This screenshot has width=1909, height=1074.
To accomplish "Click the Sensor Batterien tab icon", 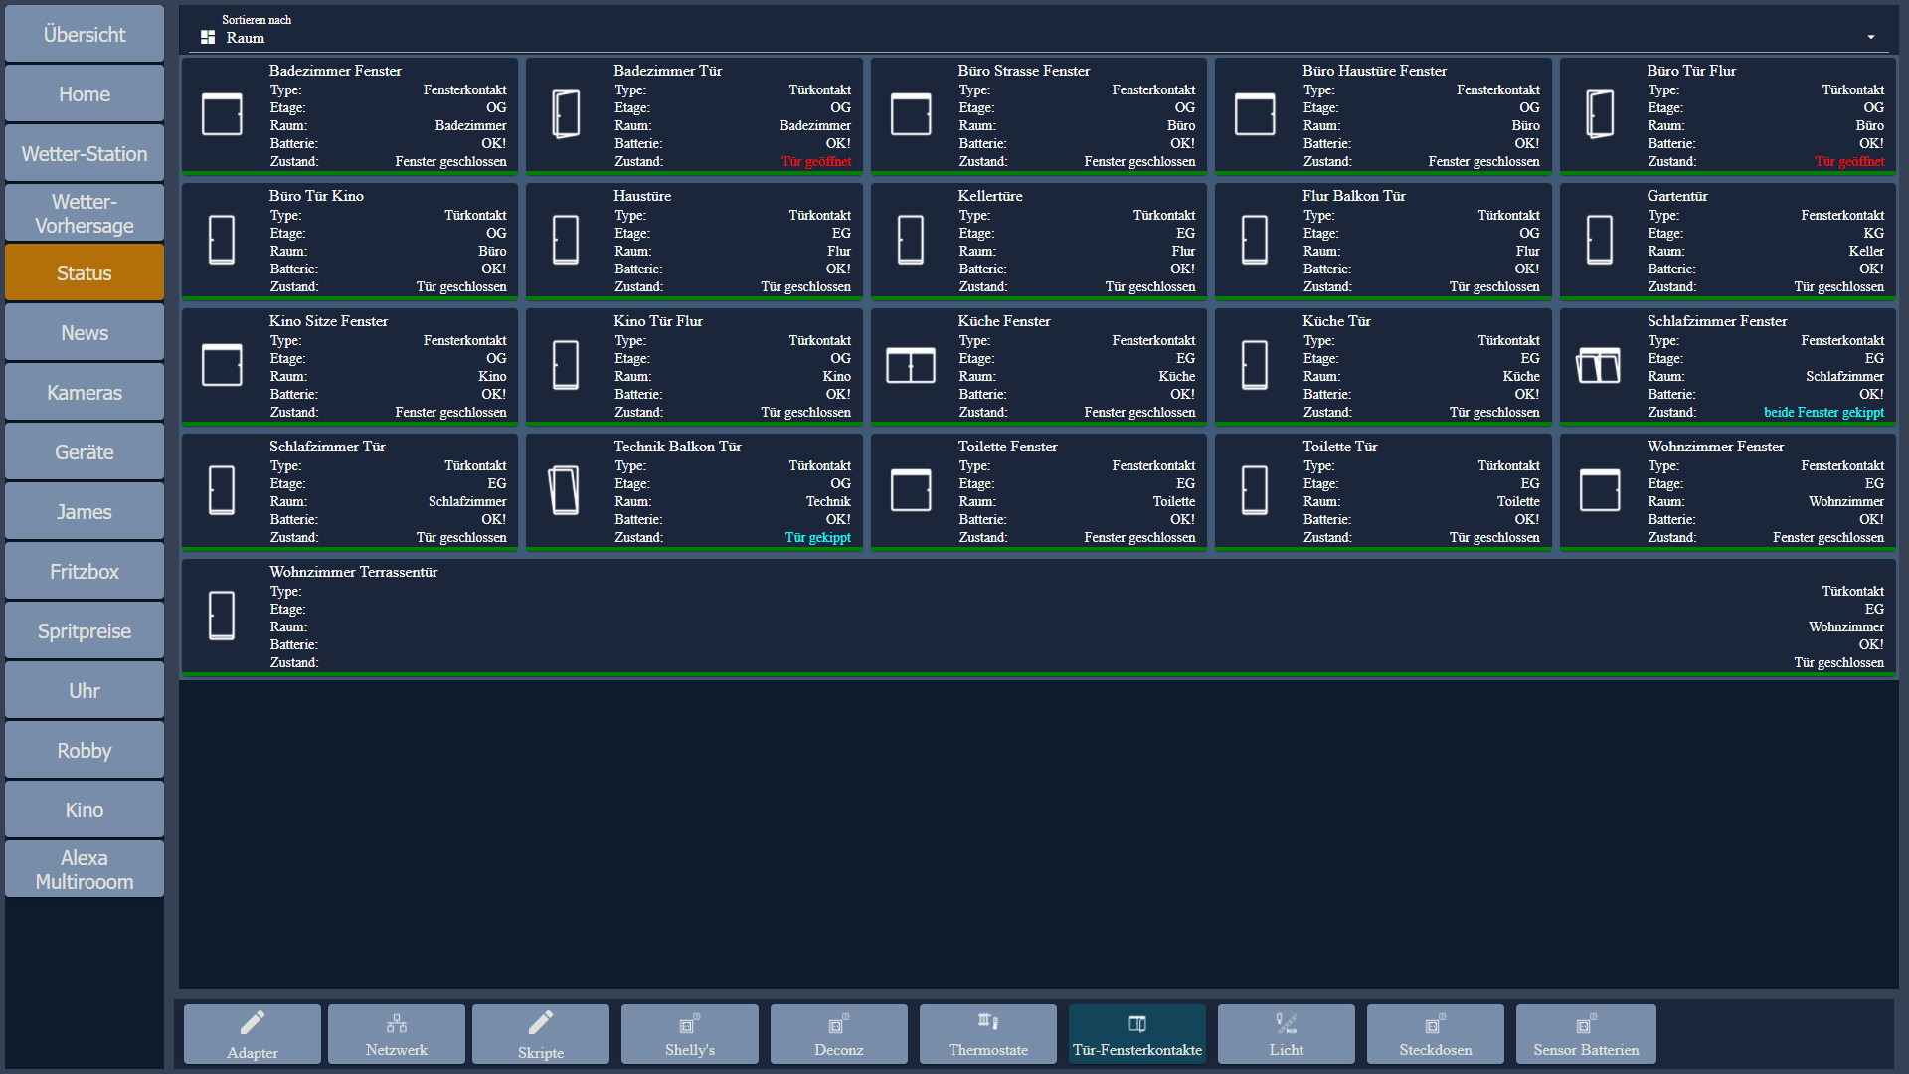I will pyautogui.click(x=1585, y=1023).
